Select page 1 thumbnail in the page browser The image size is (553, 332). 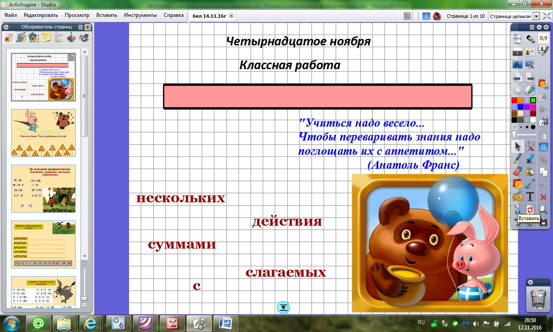(43, 77)
